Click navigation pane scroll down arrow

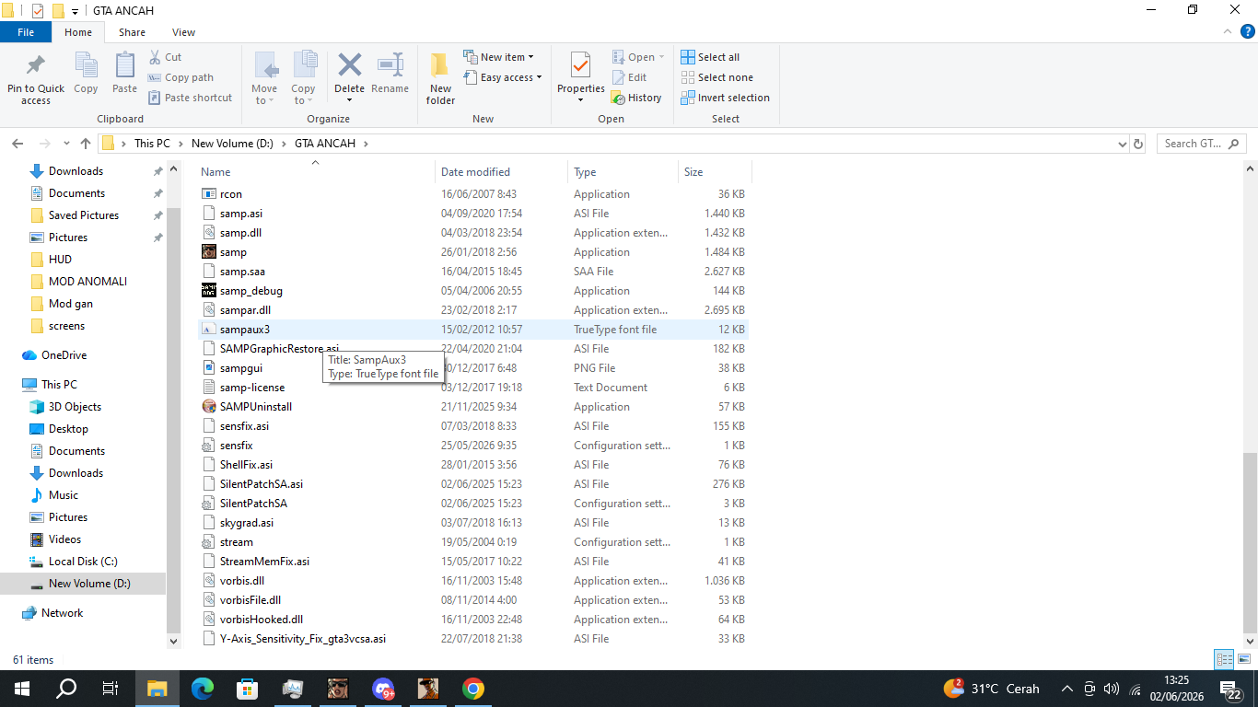[173, 642]
